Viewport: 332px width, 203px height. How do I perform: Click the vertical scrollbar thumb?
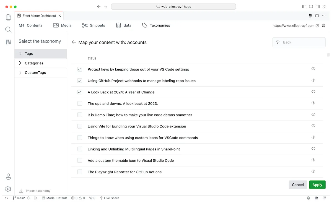tap(328, 55)
